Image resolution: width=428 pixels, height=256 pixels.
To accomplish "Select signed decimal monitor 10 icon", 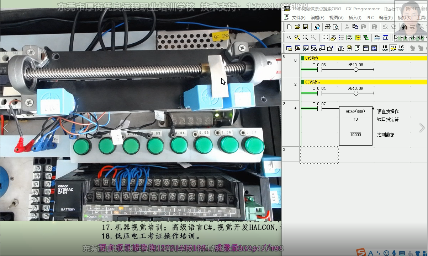I will click(x=393, y=48).
